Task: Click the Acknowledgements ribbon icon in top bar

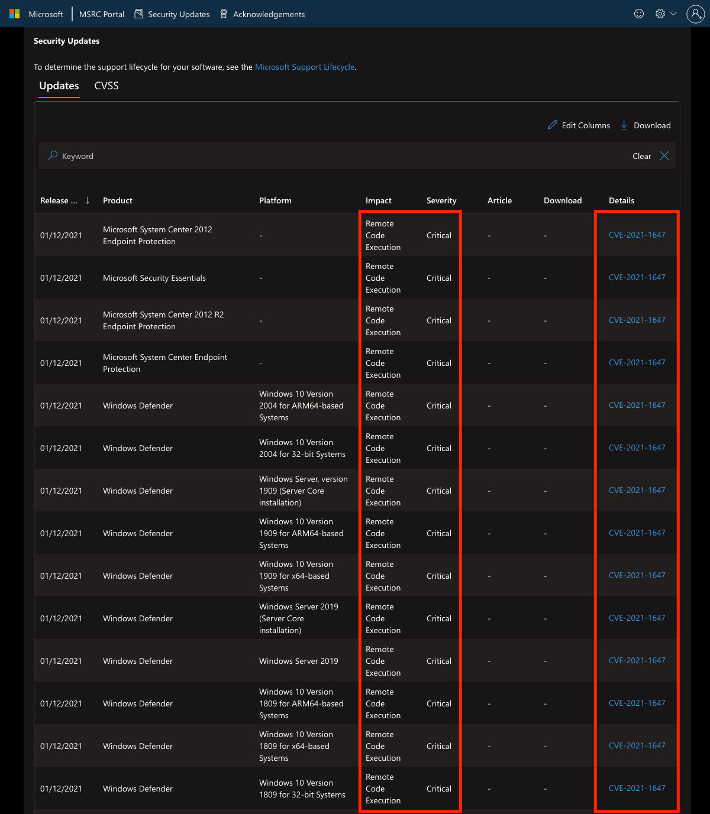Action: point(224,14)
